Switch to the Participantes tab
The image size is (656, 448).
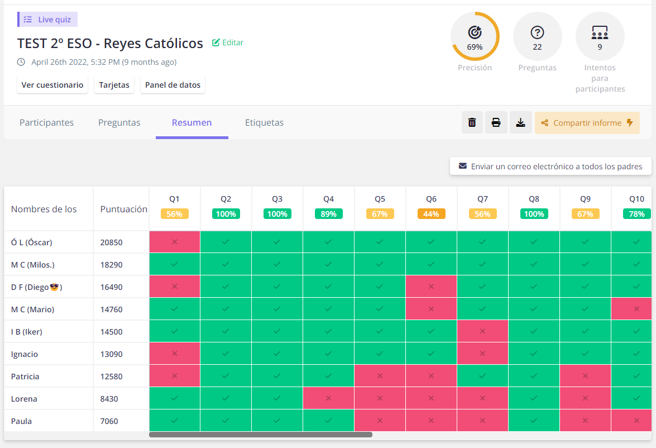point(46,123)
